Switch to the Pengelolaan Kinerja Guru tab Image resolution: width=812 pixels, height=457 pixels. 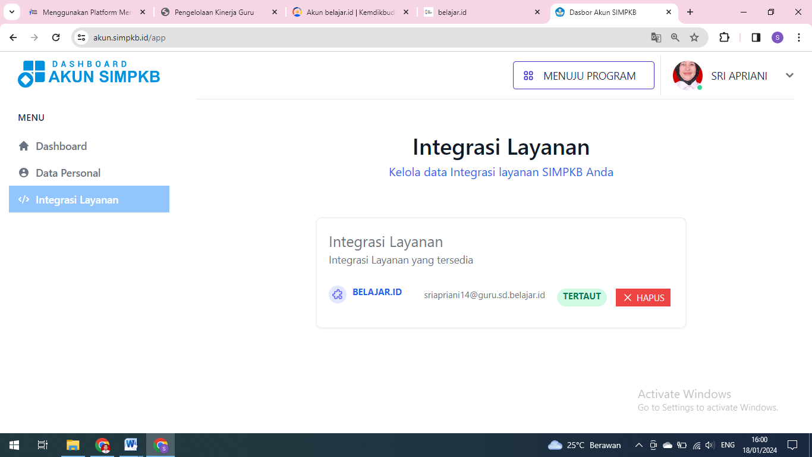click(214, 12)
